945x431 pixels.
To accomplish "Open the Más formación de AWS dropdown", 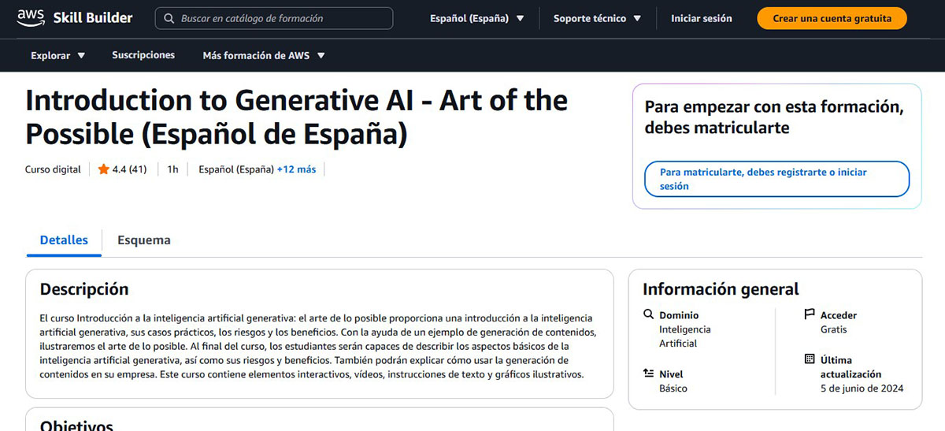I will click(x=264, y=55).
